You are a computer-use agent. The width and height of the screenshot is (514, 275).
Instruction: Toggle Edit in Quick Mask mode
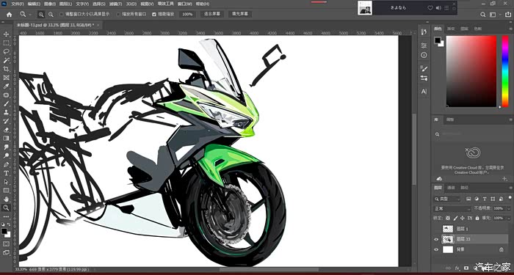[x=6, y=244]
